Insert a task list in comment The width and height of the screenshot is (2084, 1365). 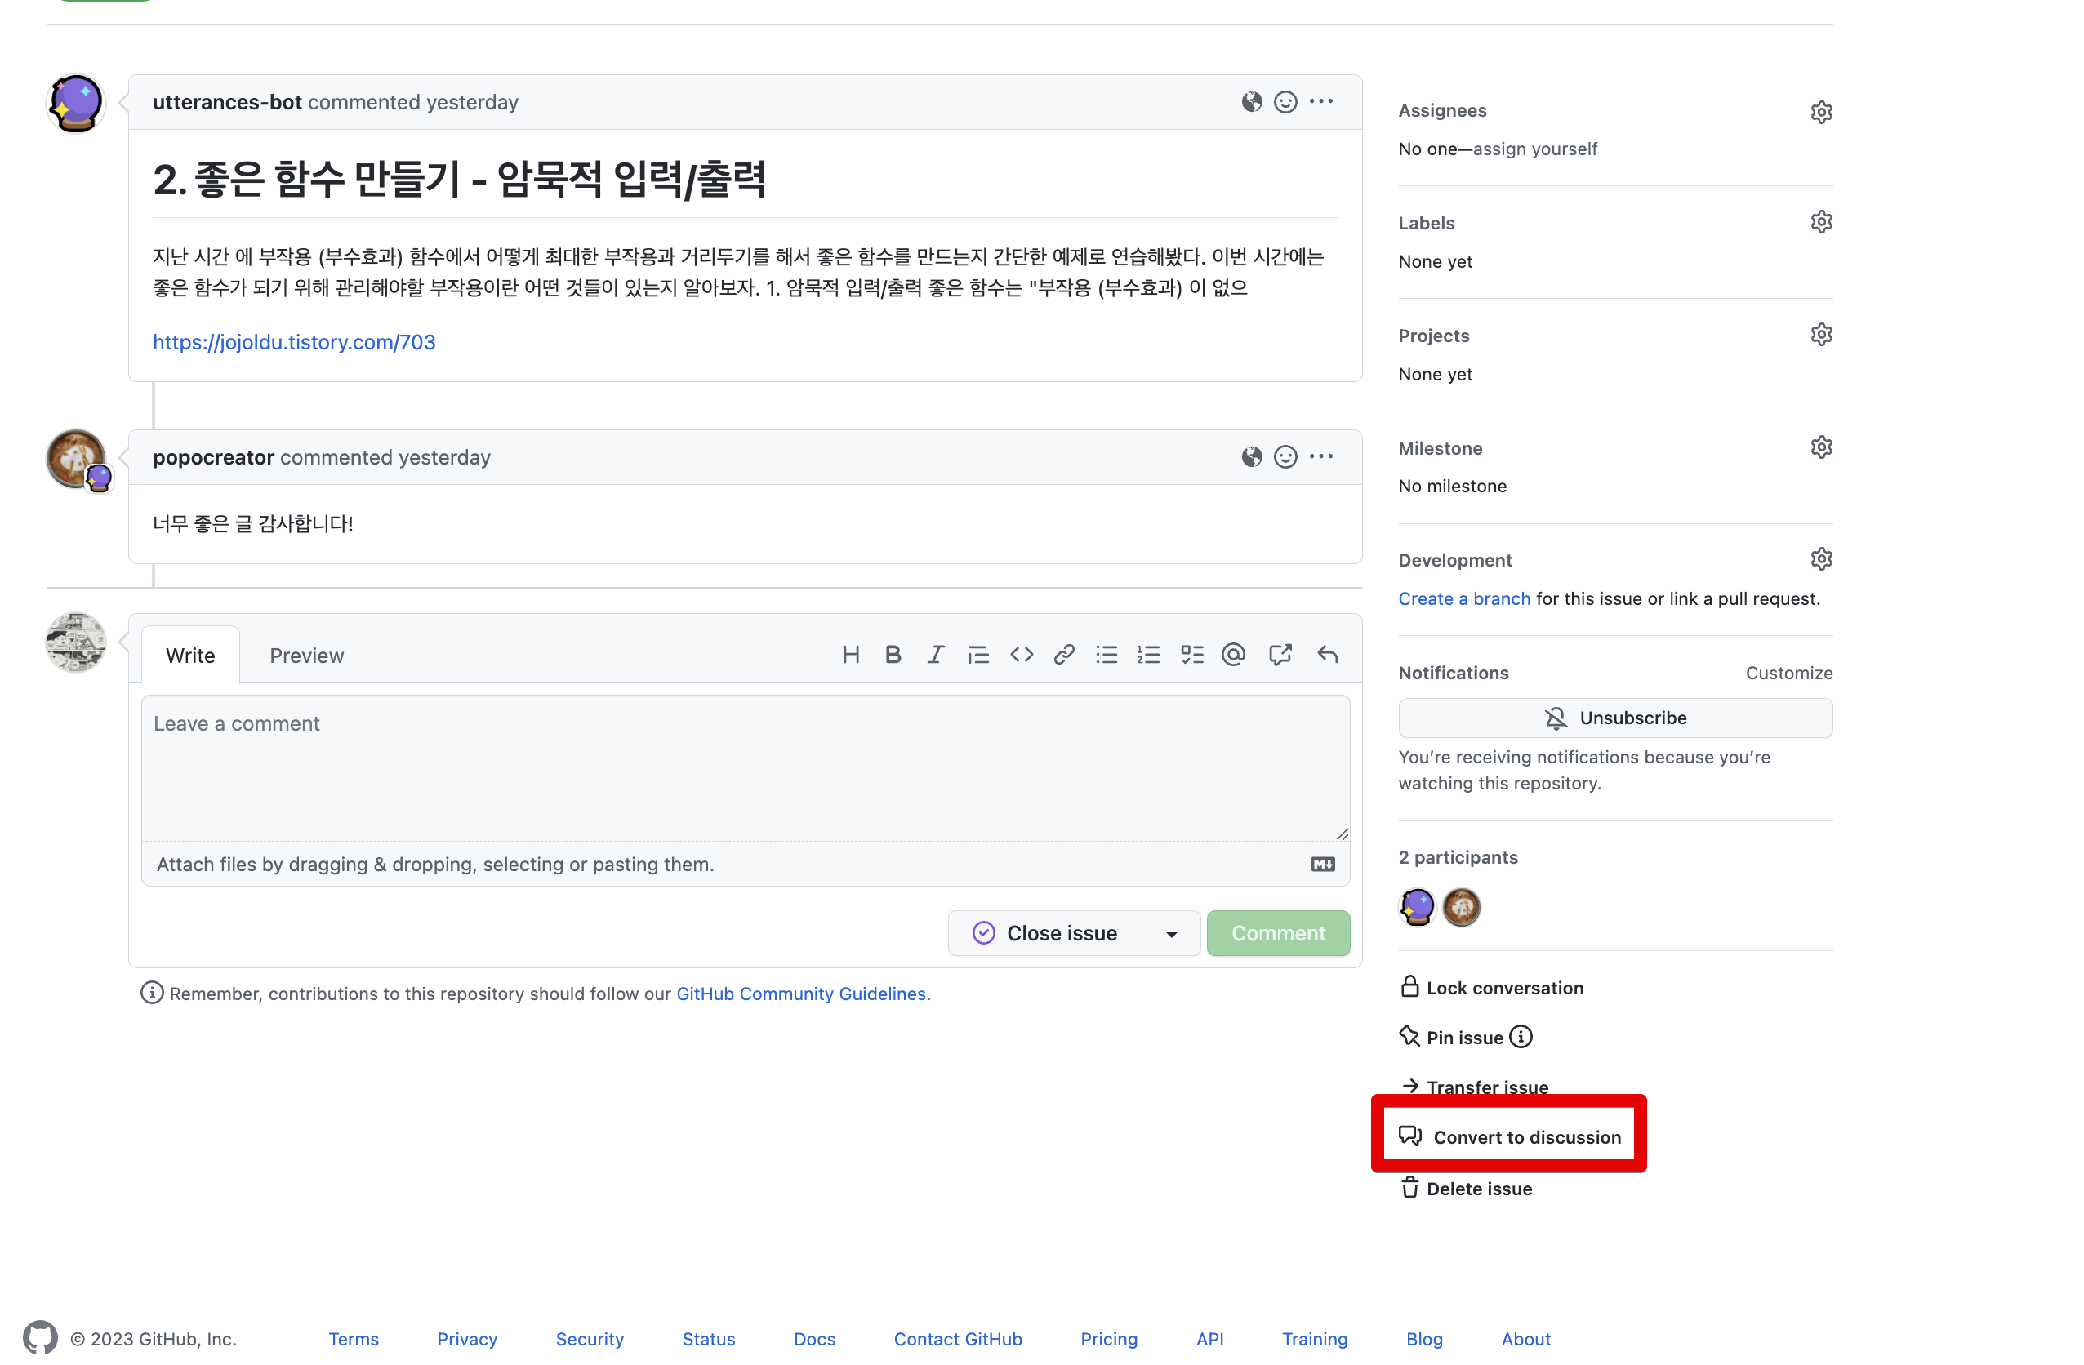point(1191,655)
